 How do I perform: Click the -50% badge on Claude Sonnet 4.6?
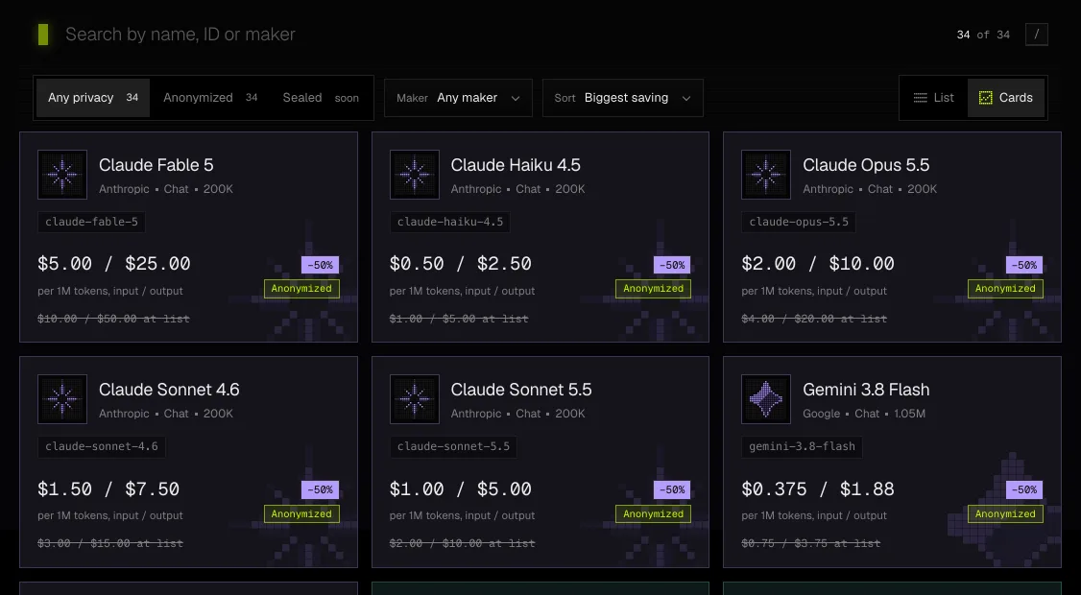tap(320, 489)
